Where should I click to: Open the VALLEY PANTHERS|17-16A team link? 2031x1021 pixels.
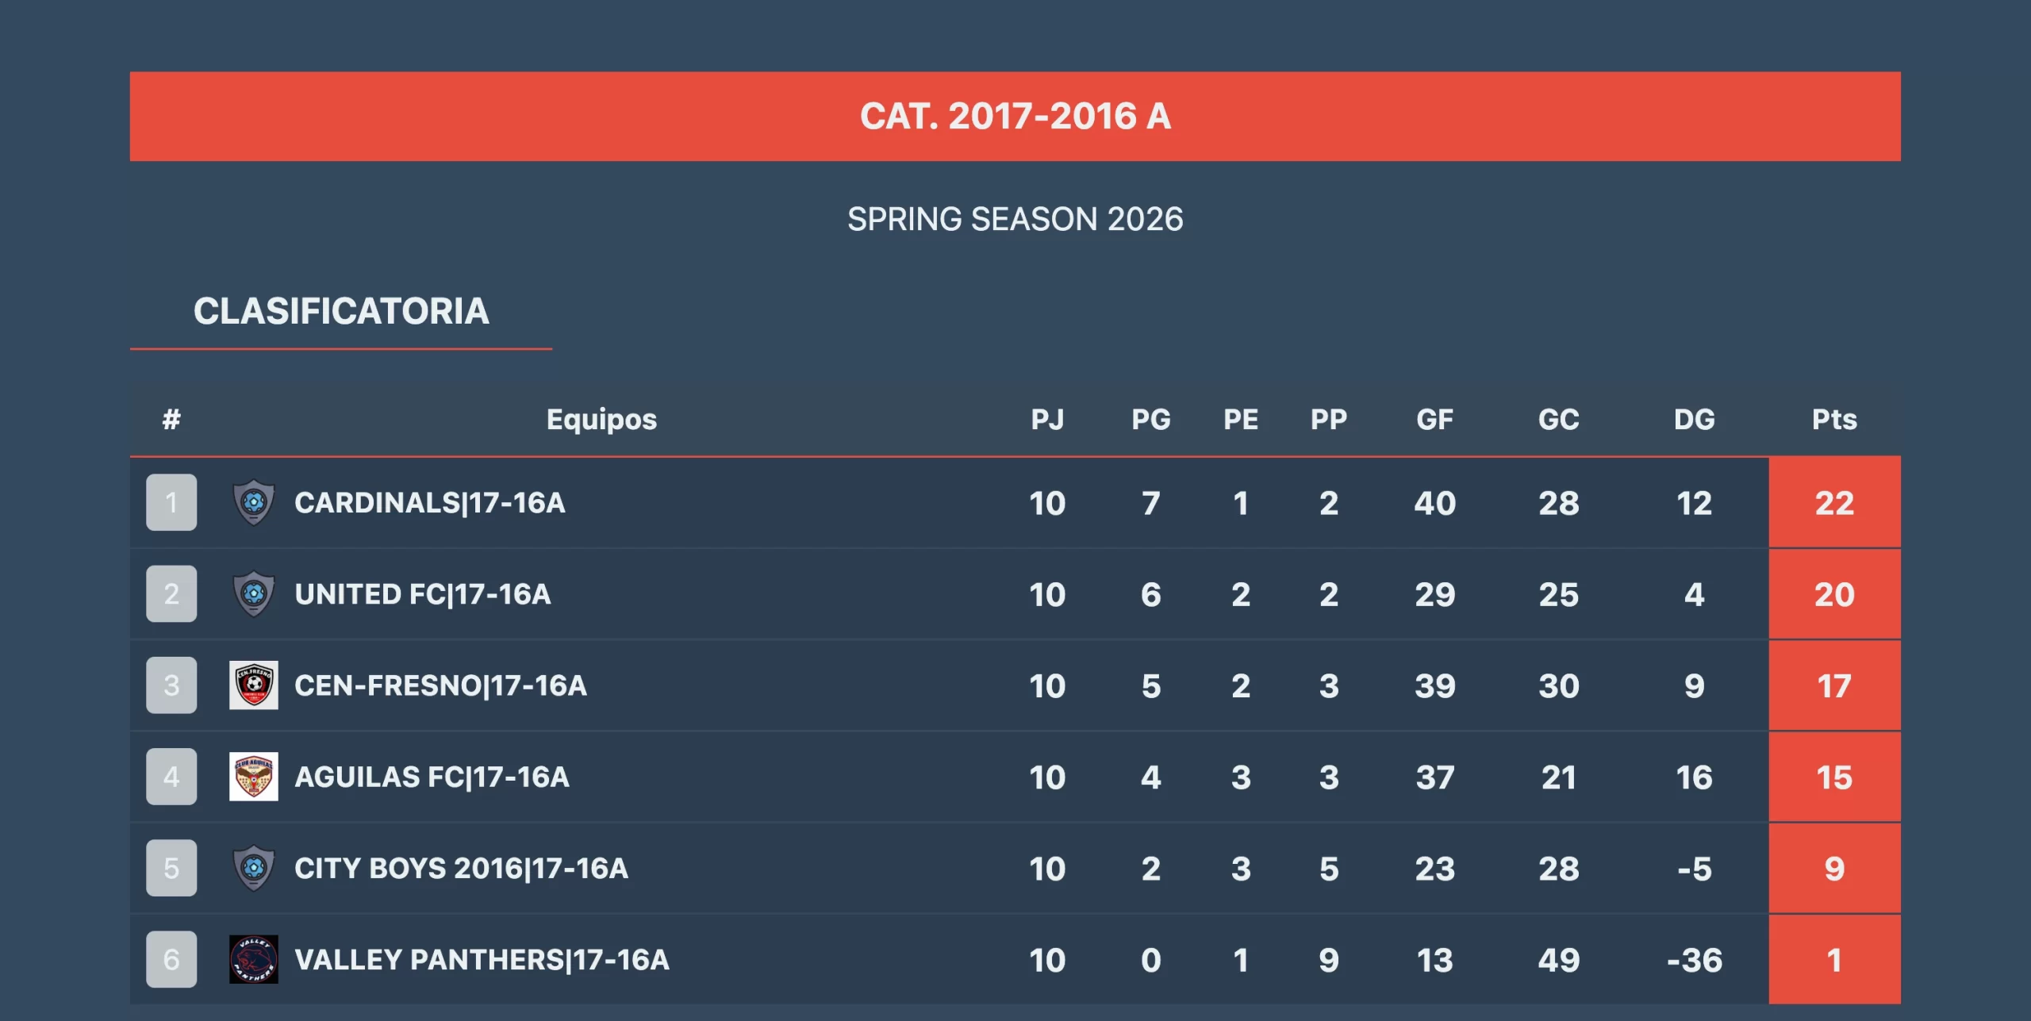tap(482, 960)
